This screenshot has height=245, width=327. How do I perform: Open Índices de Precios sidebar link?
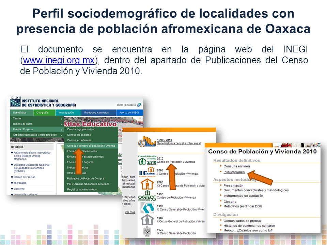coord(25,177)
